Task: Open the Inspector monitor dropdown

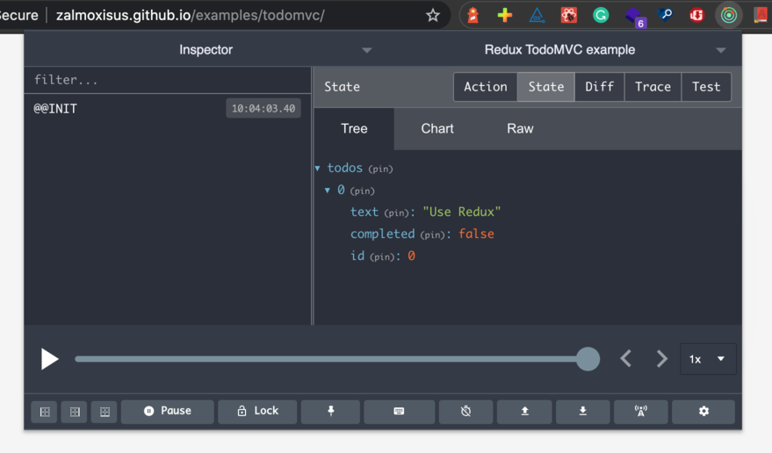Action: pos(206,50)
